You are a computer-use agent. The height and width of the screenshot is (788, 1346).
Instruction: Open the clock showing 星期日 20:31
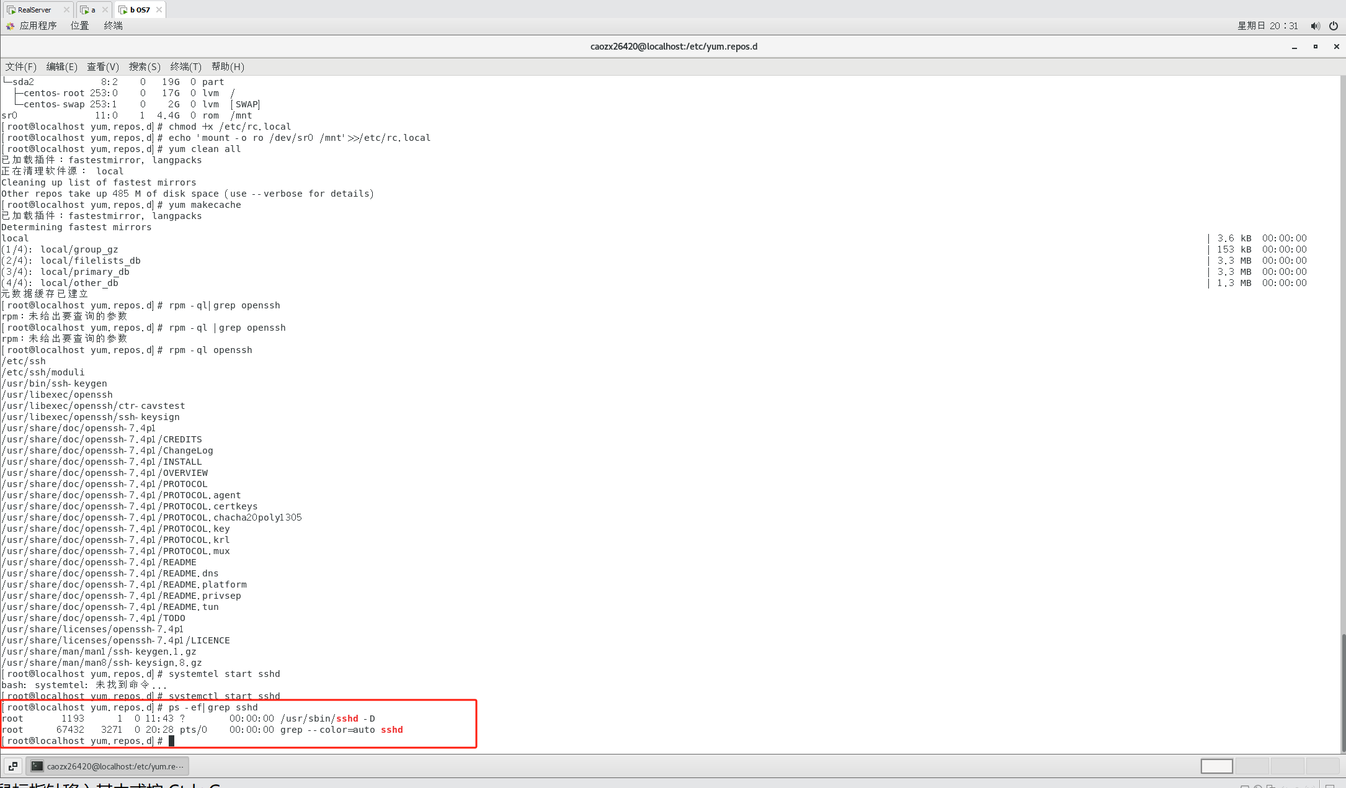pyautogui.click(x=1267, y=25)
